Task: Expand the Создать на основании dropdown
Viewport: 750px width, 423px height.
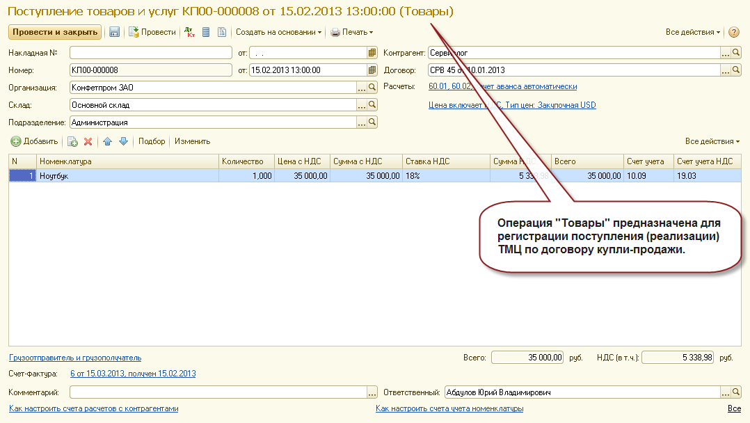Action: click(x=278, y=32)
